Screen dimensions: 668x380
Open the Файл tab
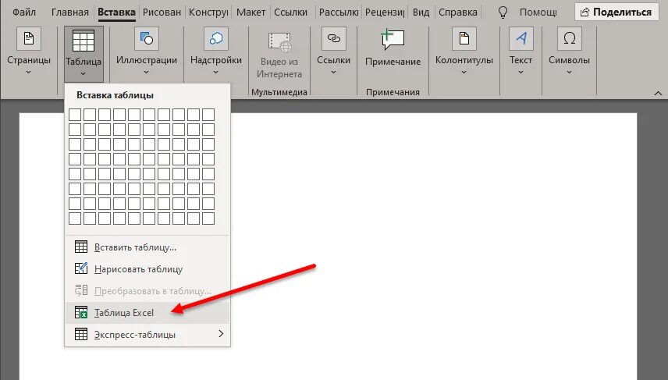24,12
